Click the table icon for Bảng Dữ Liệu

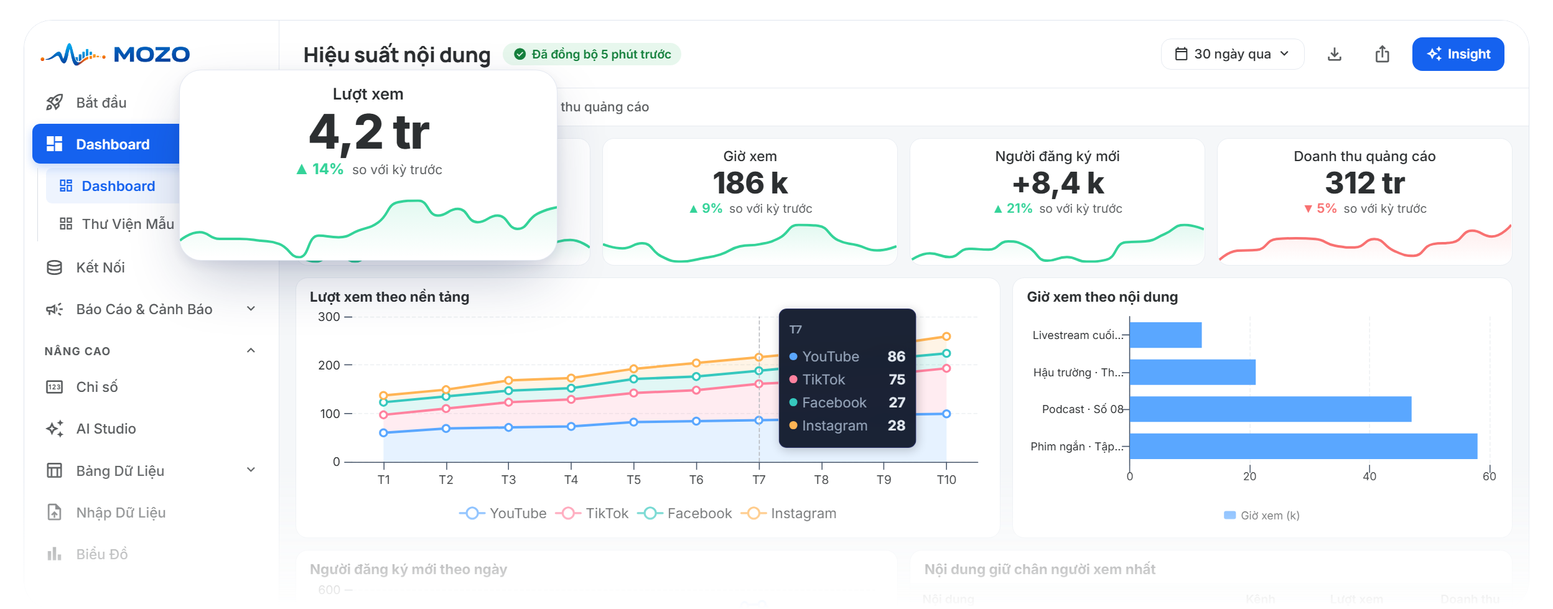[55, 470]
